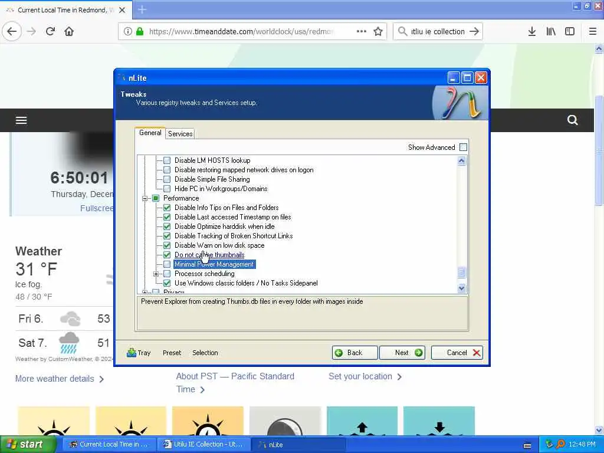Viewport: 604px width, 453px height.
Task: Click the Firefox forward arrow
Action: (x=31, y=32)
